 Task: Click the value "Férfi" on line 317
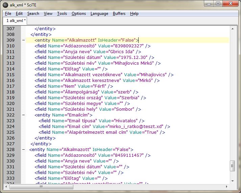tap(99, 86)
